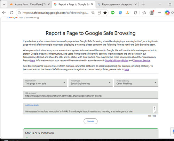Switch to the Report spammy, deceptive tab

(117, 5)
